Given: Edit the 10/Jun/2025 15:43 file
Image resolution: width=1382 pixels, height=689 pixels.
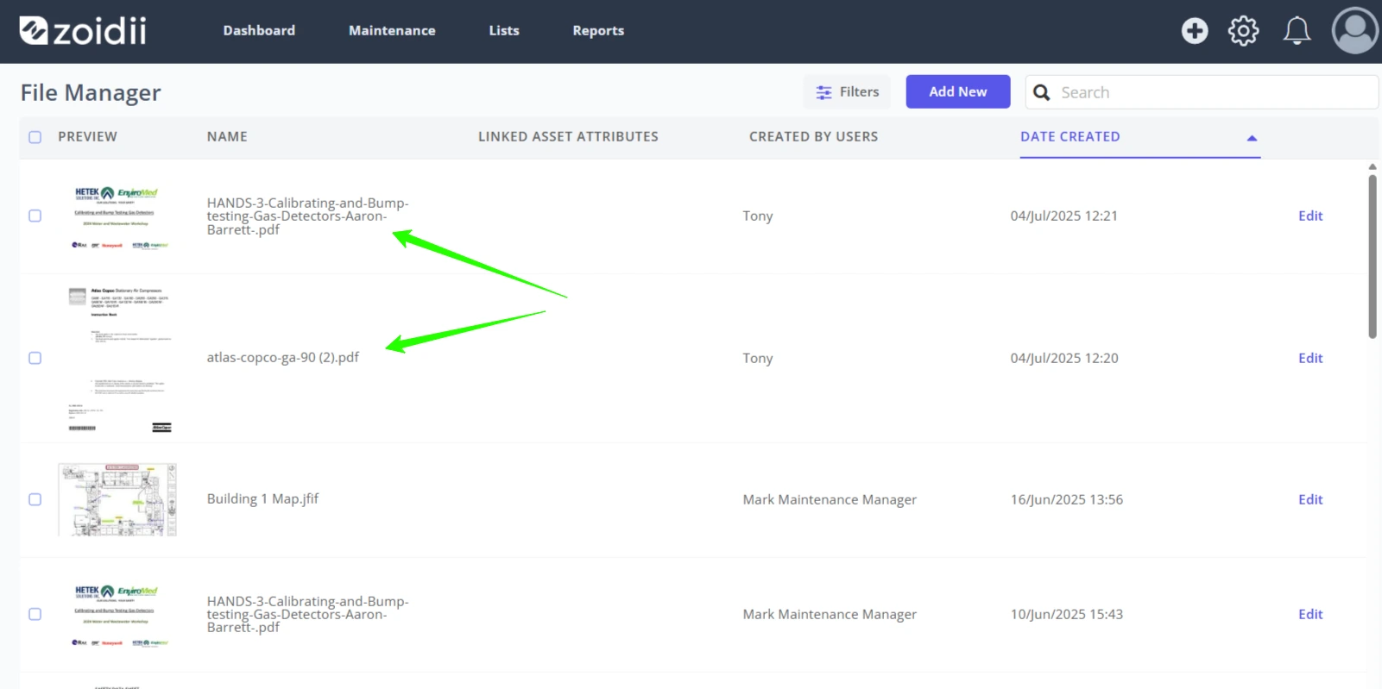Looking at the screenshot, I should pyautogui.click(x=1310, y=614).
